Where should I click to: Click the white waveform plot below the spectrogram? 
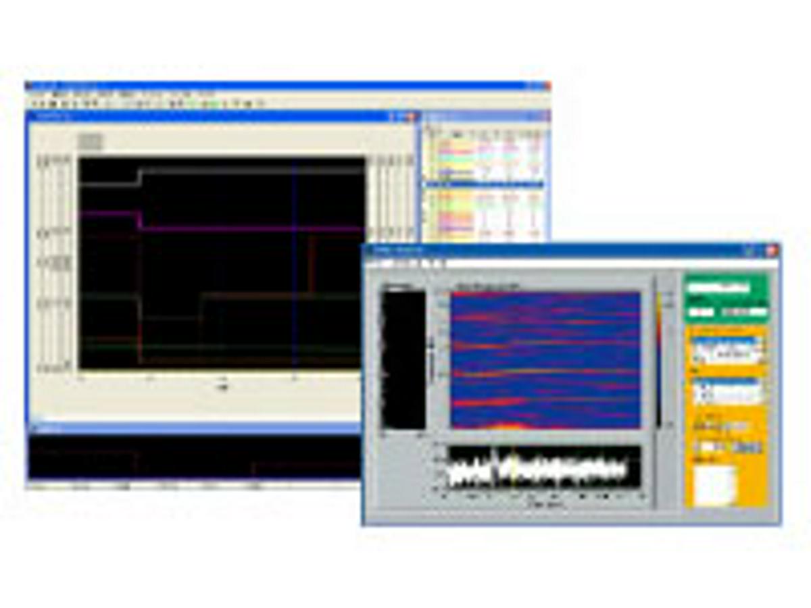click(x=544, y=467)
